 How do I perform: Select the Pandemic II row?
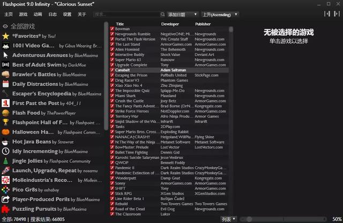point(169,168)
